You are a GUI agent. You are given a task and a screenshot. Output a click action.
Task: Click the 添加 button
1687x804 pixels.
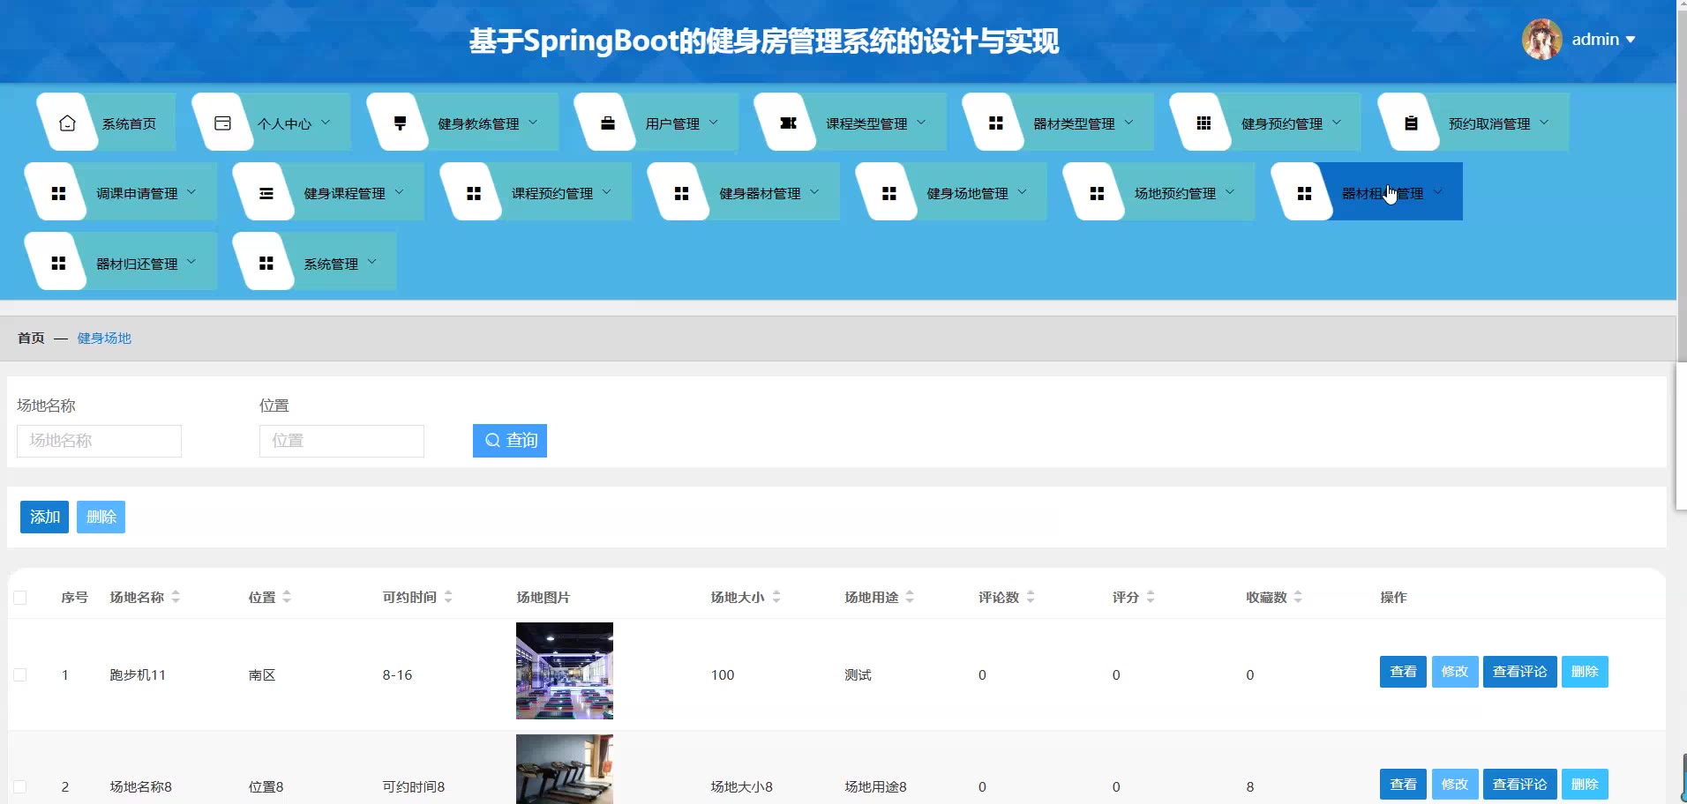click(44, 517)
